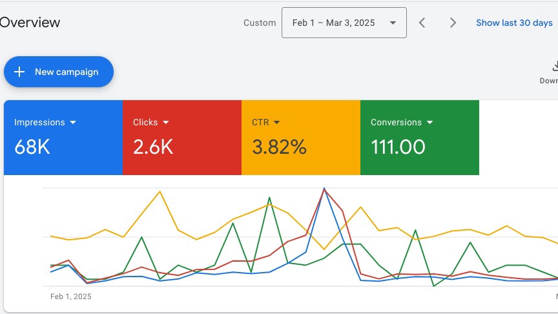Click the tallest peak of green chart line
Screen dimensions: 558x314
point(269,197)
